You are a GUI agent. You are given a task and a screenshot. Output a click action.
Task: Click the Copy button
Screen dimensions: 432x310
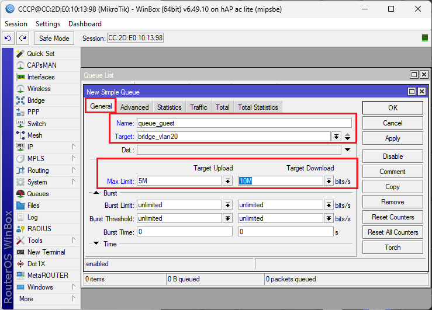(393, 187)
